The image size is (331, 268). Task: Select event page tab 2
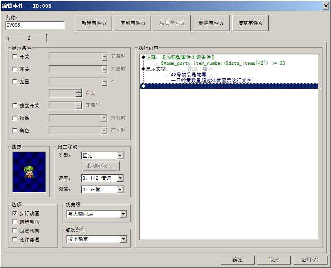tap(36, 38)
